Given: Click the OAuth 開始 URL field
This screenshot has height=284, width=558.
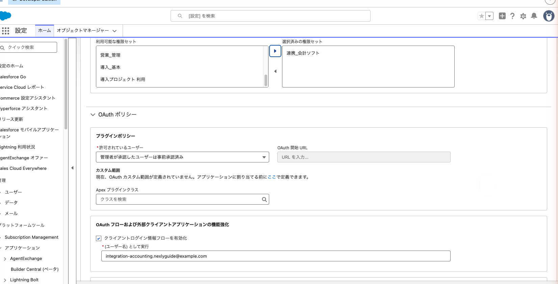Looking at the screenshot, I should pos(364,157).
